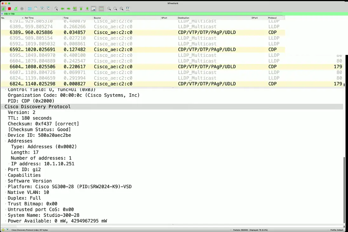Click the Find Packet magnifier icon
Screen dimensions: 348x232
point(56,9)
